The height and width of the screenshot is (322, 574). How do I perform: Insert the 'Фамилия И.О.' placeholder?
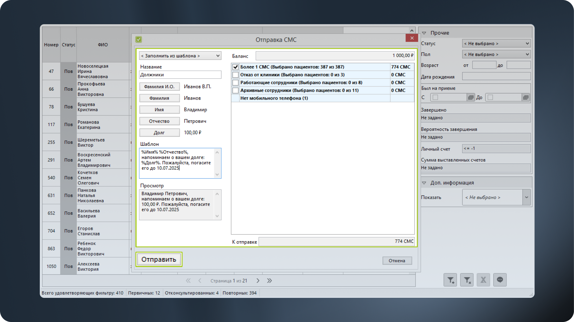pyautogui.click(x=159, y=87)
